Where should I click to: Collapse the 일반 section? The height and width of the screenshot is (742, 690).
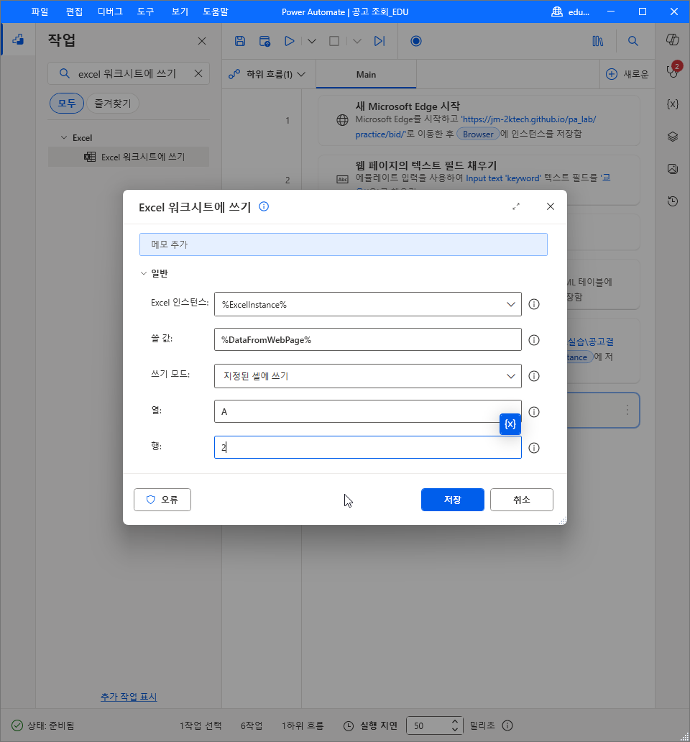(x=144, y=273)
